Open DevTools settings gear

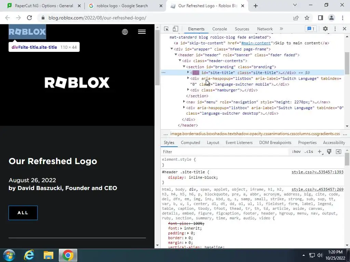[325, 29]
